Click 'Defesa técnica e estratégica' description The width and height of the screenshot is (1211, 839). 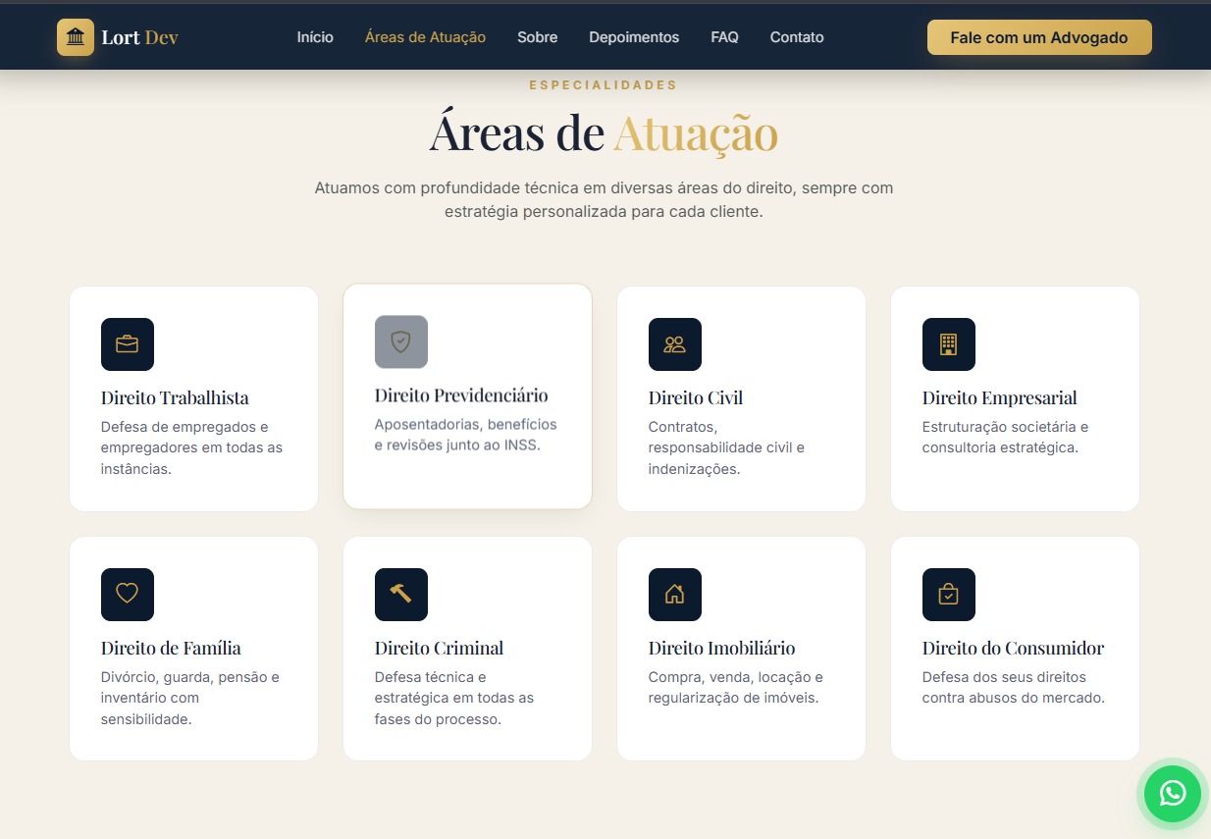[454, 698]
